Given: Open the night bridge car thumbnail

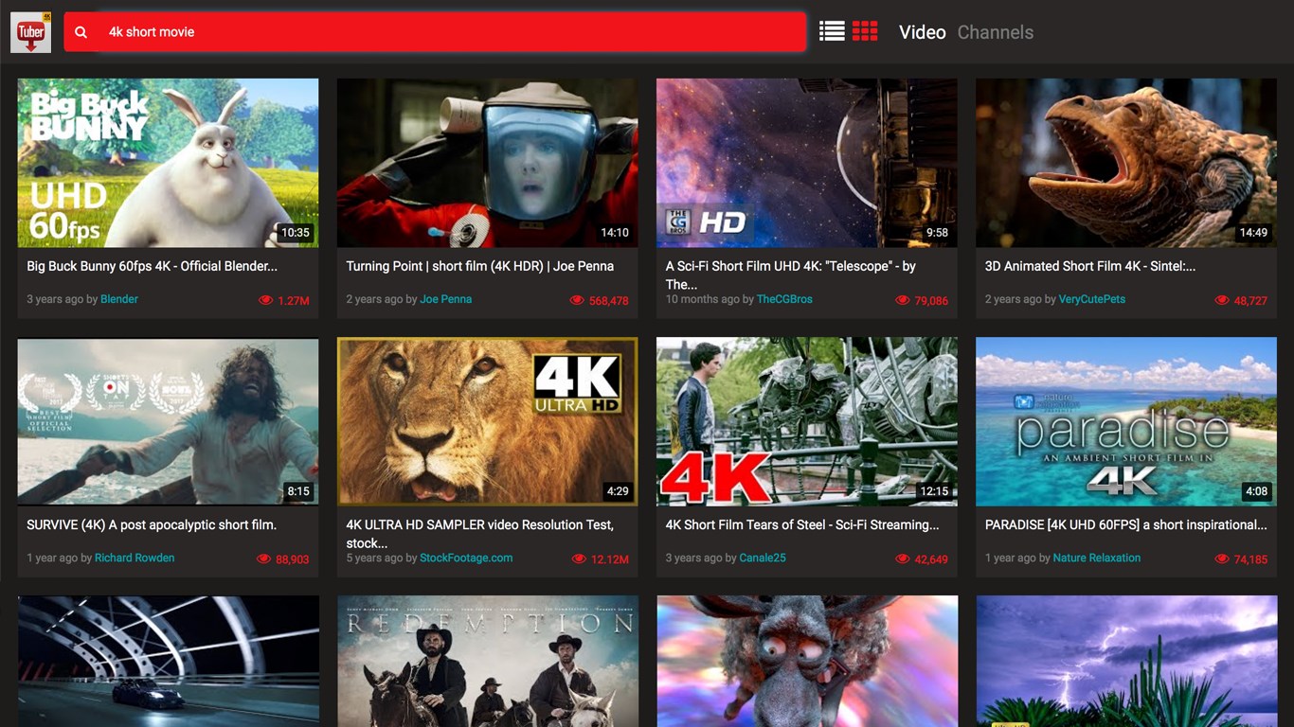Looking at the screenshot, I should [168, 662].
